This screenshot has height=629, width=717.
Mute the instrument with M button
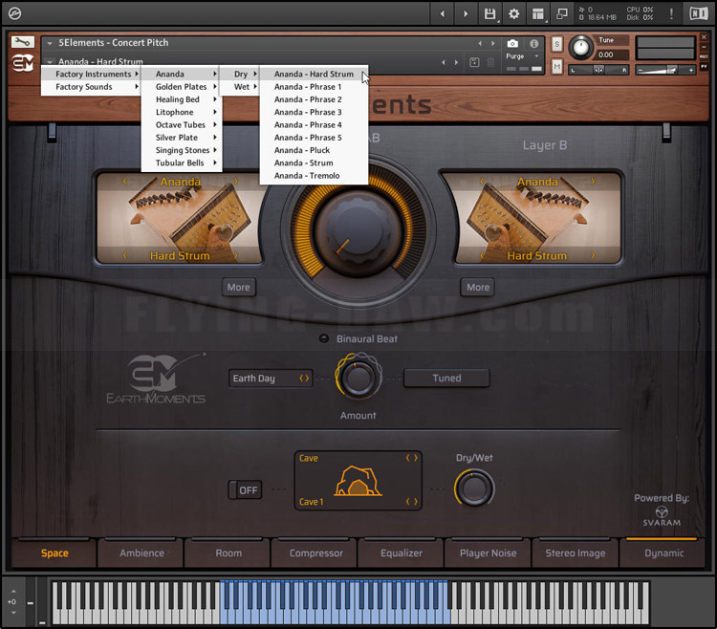(x=556, y=67)
